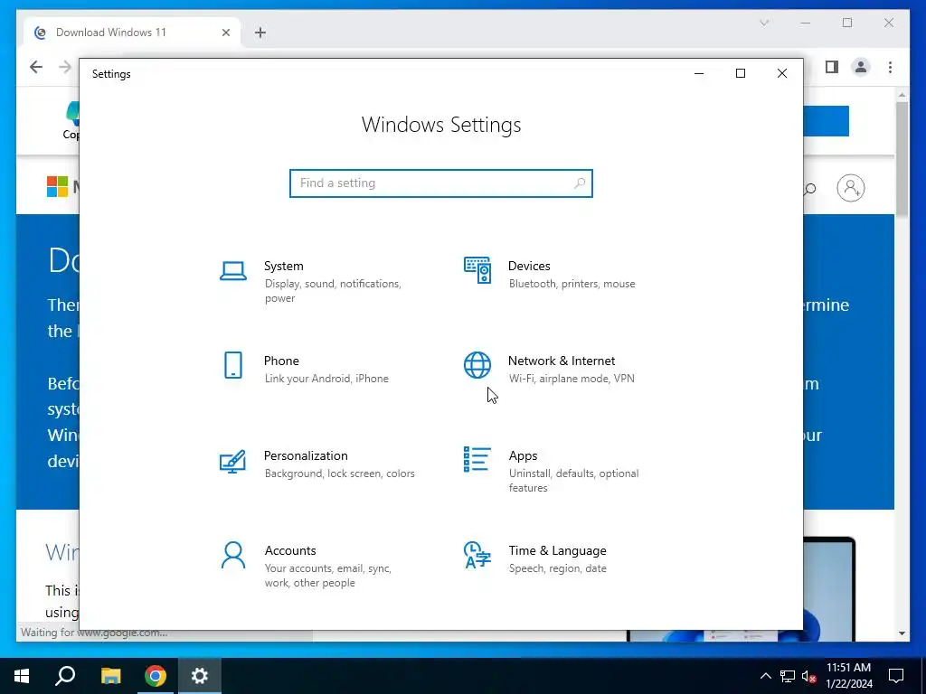Open the Time & Language icon
Screen dimensions: 926x694
477,555
